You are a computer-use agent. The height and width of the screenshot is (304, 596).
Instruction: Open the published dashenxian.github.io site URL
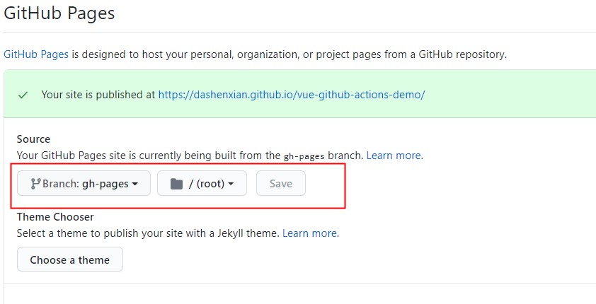click(291, 95)
